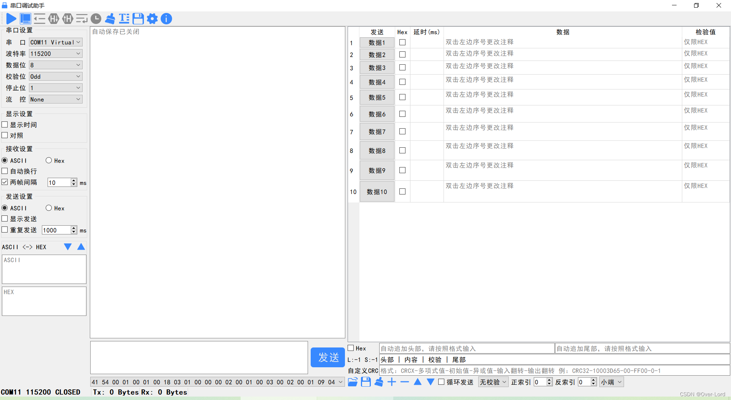Click the 自动追加头部 header input
This screenshot has width=731, height=400.
tap(467, 348)
